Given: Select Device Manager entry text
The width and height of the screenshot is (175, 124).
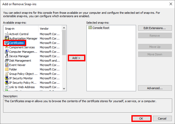Looking at the screenshot, I should tap(19, 56).
